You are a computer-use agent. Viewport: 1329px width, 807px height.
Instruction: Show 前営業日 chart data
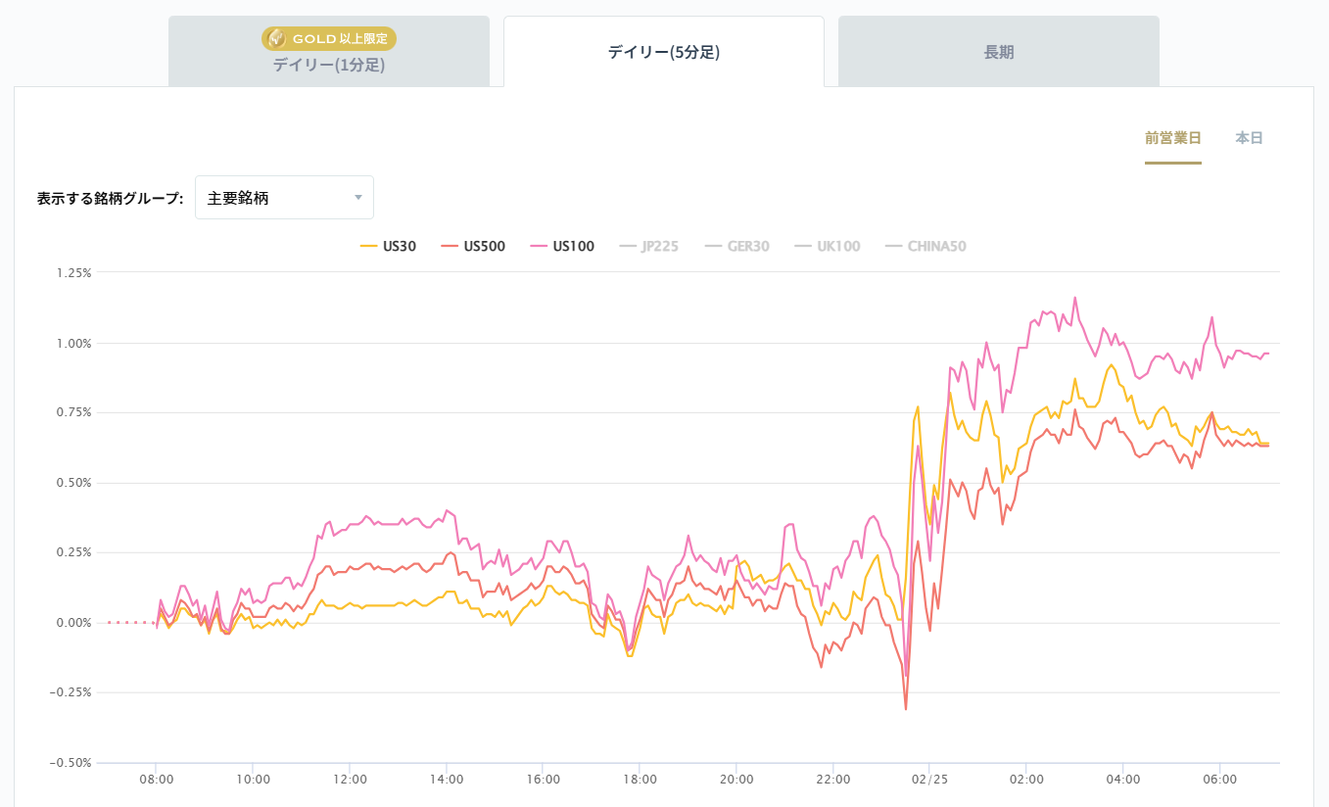coord(1172,138)
